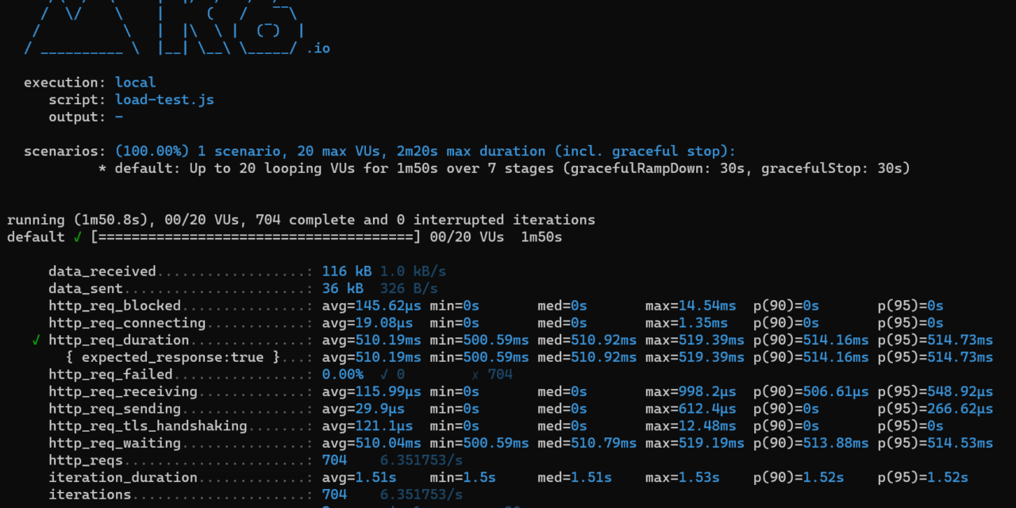The height and width of the screenshot is (508, 1016).
Task: Click the .io text beside the logo
Action: pos(317,48)
